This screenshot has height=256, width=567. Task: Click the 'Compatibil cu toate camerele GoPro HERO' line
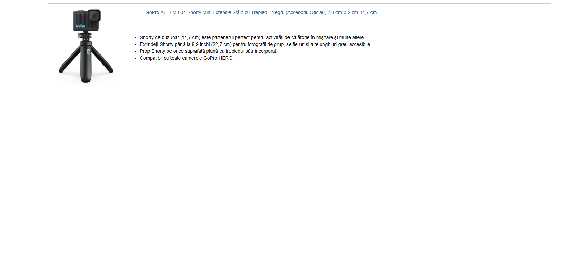[186, 58]
